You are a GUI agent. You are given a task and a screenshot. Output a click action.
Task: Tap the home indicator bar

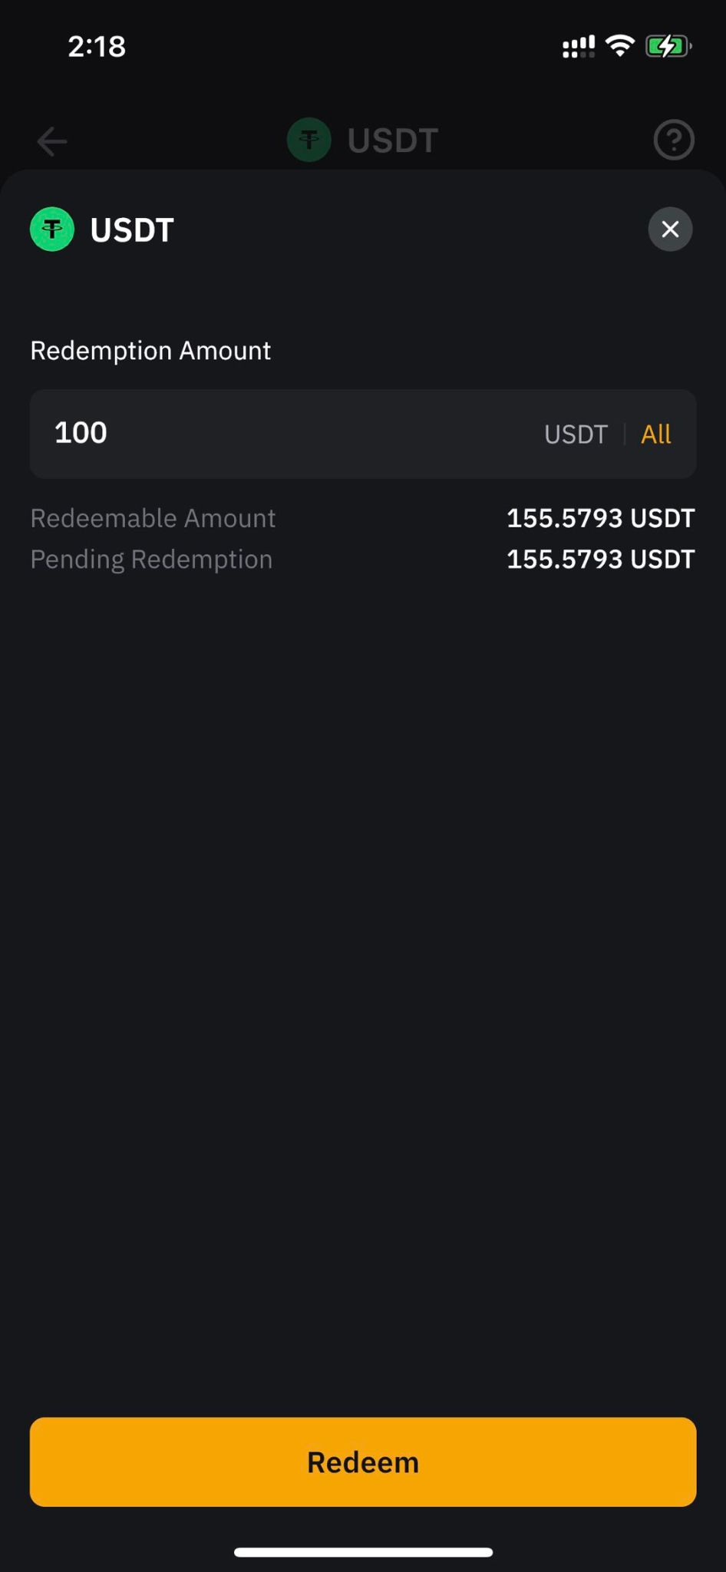coord(363,1552)
